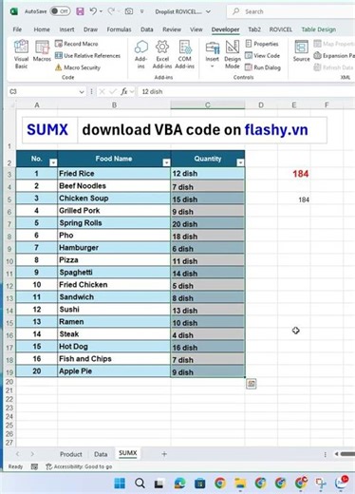The width and height of the screenshot is (355, 494).
Task: Open the ROVICEL tab
Action: click(x=281, y=29)
